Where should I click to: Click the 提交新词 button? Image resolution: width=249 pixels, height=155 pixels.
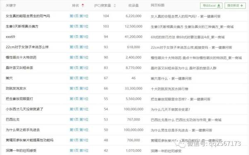[x=235, y=5]
